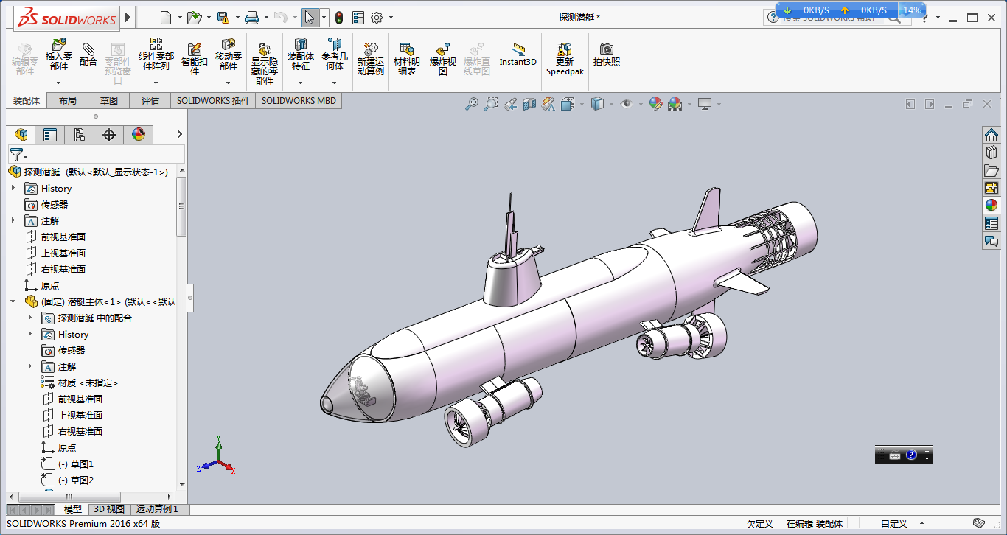Switch to the DisplayManager tab
1007x535 pixels.
(x=139, y=134)
